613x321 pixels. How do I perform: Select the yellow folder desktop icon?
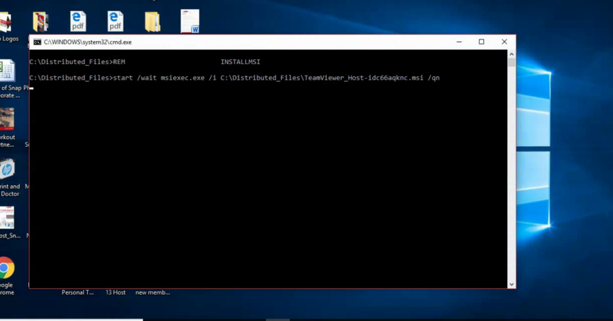[153, 22]
